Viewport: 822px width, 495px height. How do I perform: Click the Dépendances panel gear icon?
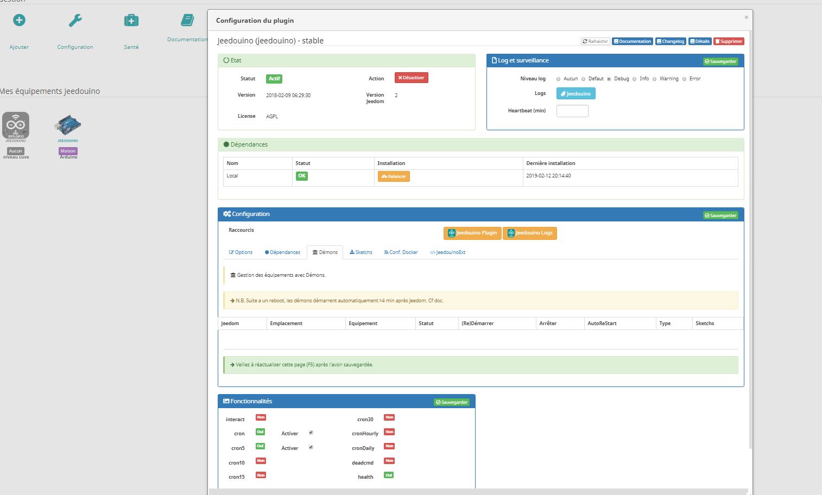point(226,144)
